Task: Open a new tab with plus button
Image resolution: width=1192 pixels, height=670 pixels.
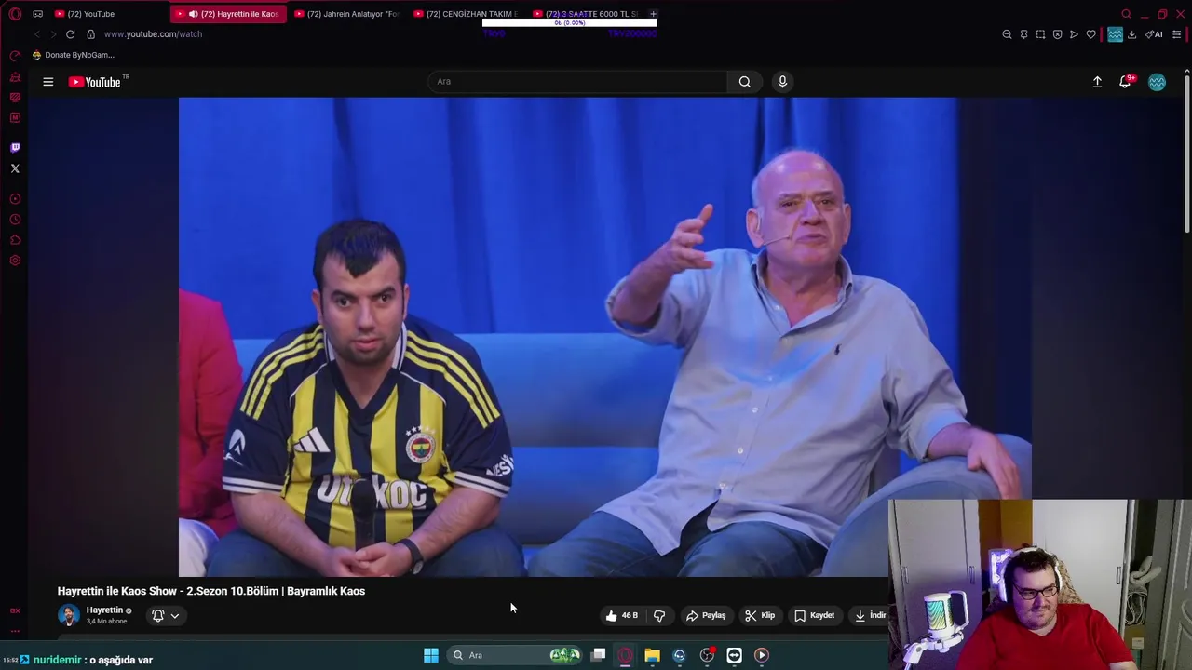Action: pyautogui.click(x=653, y=14)
